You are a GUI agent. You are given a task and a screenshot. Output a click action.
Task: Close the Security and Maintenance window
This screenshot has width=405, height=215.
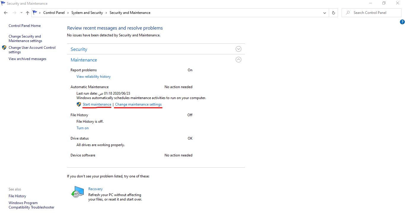click(398, 3)
